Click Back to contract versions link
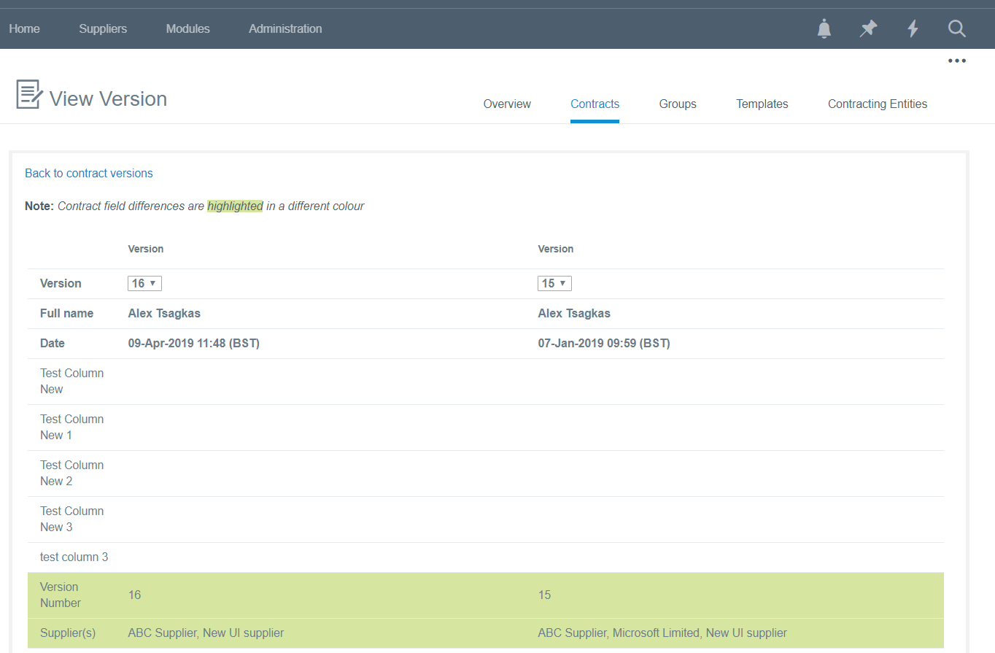Image resolution: width=995 pixels, height=653 pixels. coord(89,174)
